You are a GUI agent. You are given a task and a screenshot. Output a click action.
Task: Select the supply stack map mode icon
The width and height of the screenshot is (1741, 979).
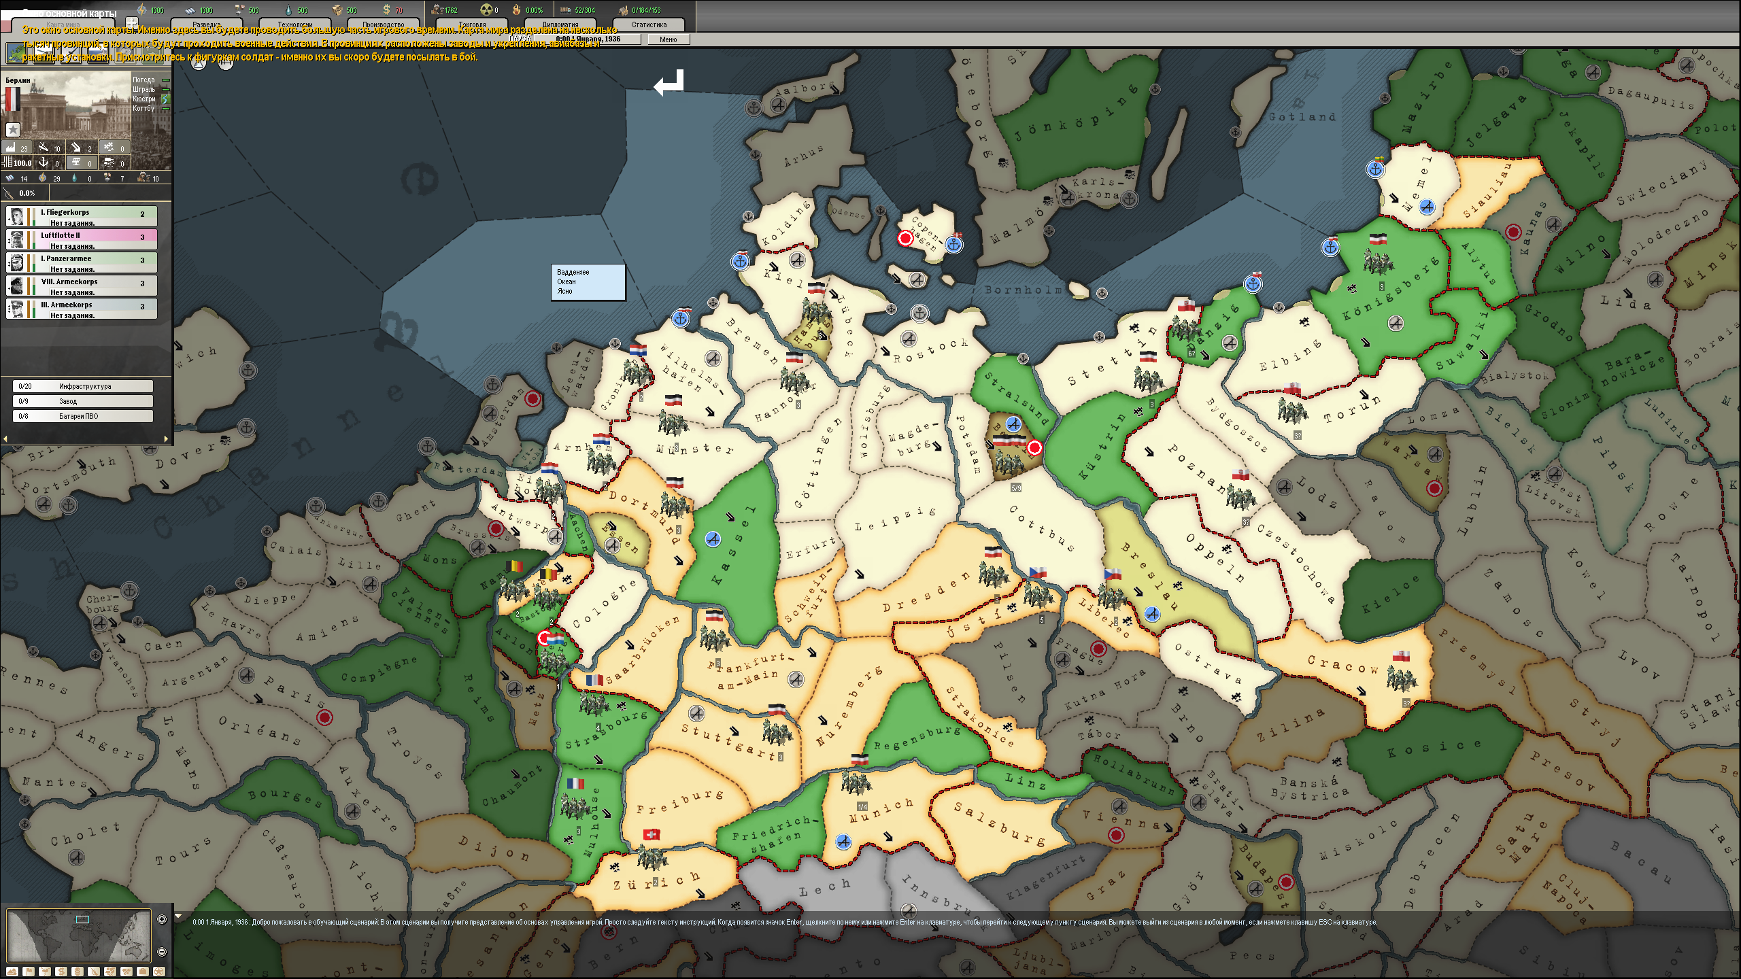tap(78, 972)
